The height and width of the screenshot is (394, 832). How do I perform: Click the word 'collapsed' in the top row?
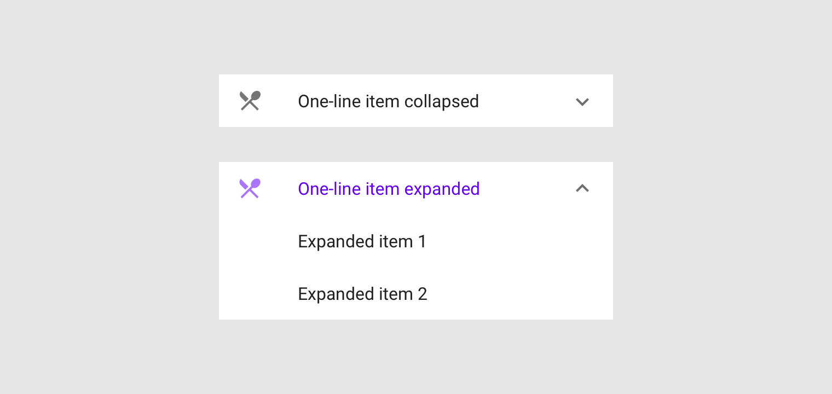(x=442, y=101)
